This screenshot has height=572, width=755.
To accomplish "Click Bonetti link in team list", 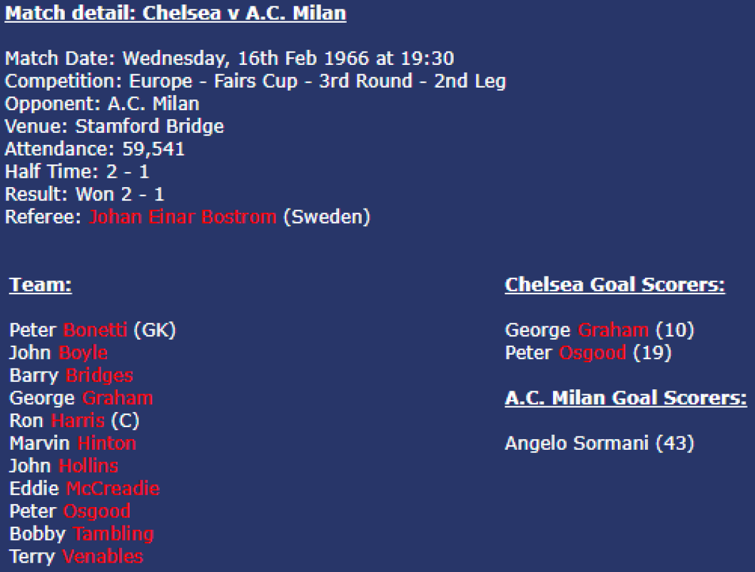I will click(95, 330).
